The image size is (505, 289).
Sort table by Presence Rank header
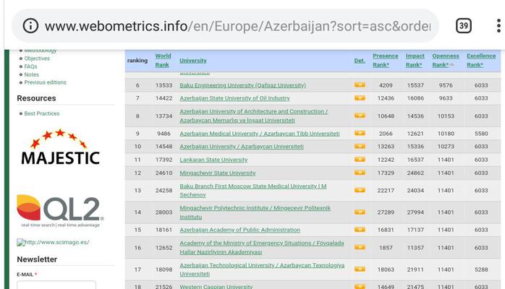385,60
